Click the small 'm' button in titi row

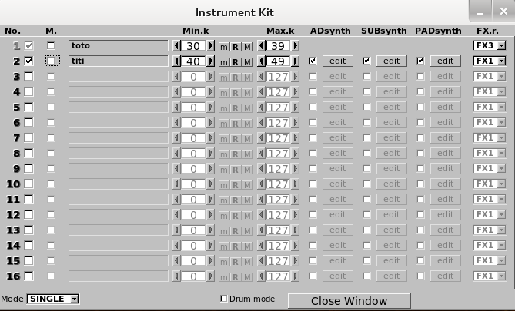224,62
